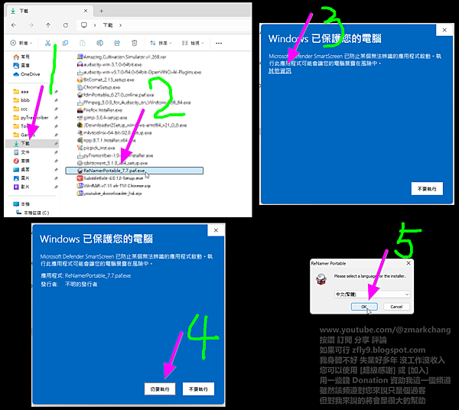The width and height of the screenshot is (459, 410).
Task: Open the pyTranscriber folder in the sidebar
Action: point(31,118)
